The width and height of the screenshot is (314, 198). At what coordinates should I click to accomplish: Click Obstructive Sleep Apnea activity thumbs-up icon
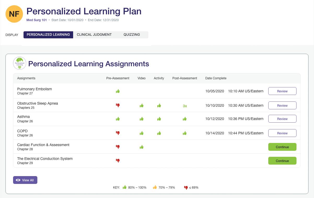click(x=159, y=106)
